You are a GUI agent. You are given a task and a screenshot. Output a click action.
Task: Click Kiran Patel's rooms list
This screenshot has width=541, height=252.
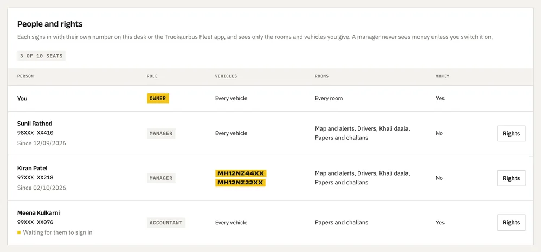(362, 178)
